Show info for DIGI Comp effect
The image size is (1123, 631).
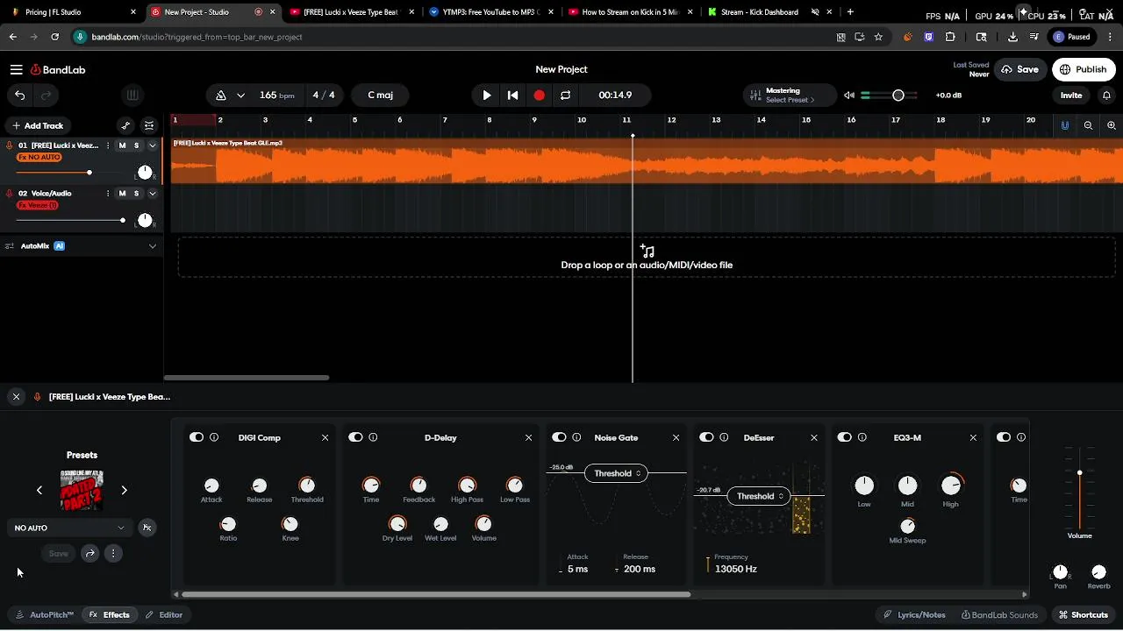coord(214,437)
